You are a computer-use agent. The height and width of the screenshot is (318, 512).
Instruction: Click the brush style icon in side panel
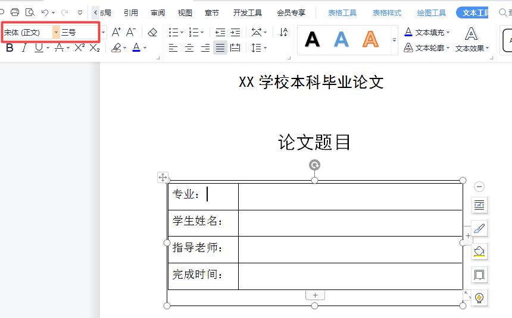coord(479,228)
